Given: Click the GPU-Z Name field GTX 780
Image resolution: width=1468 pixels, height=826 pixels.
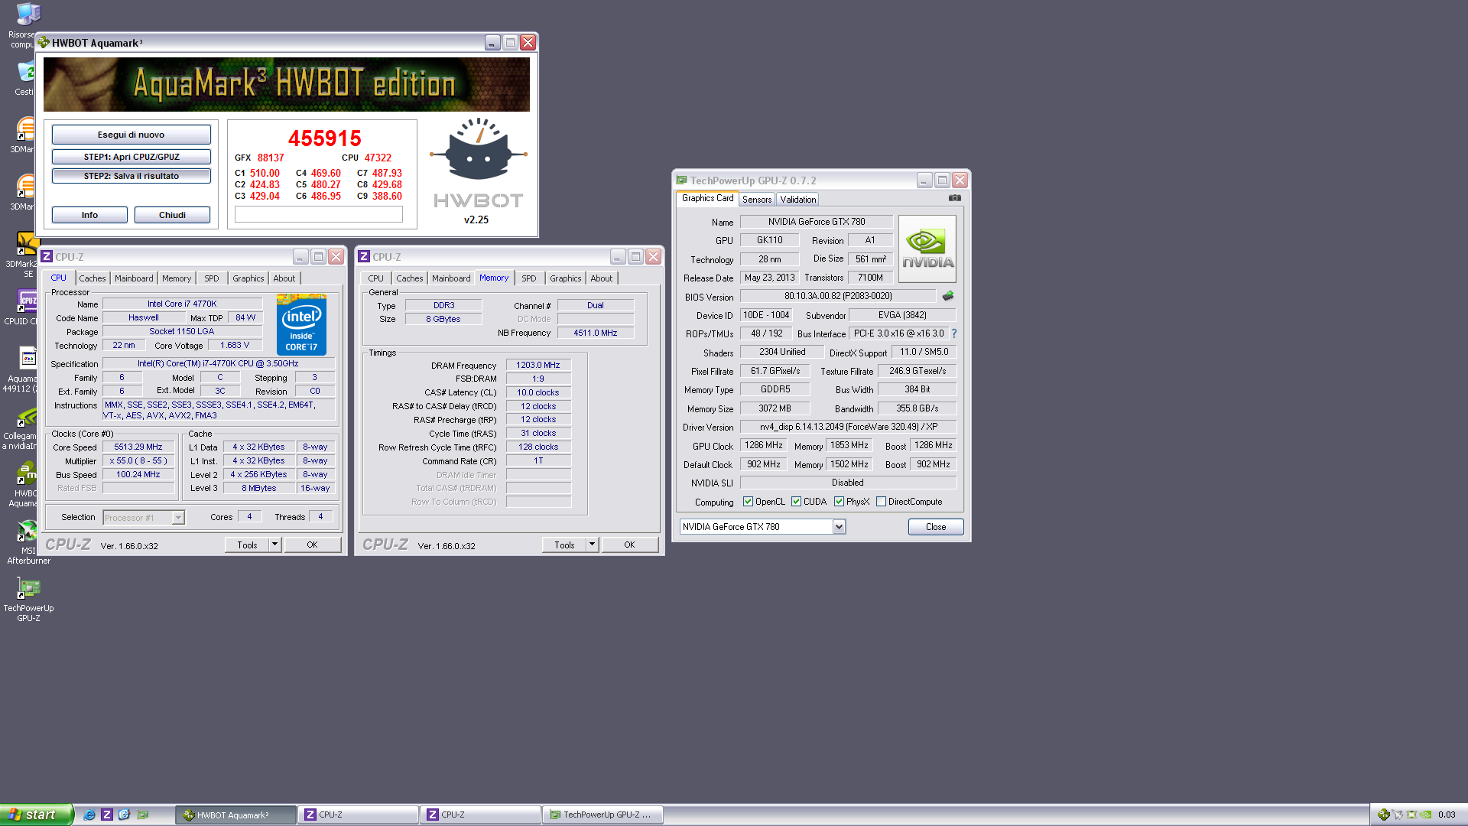Looking at the screenshot, I should (x=817, y=222).
